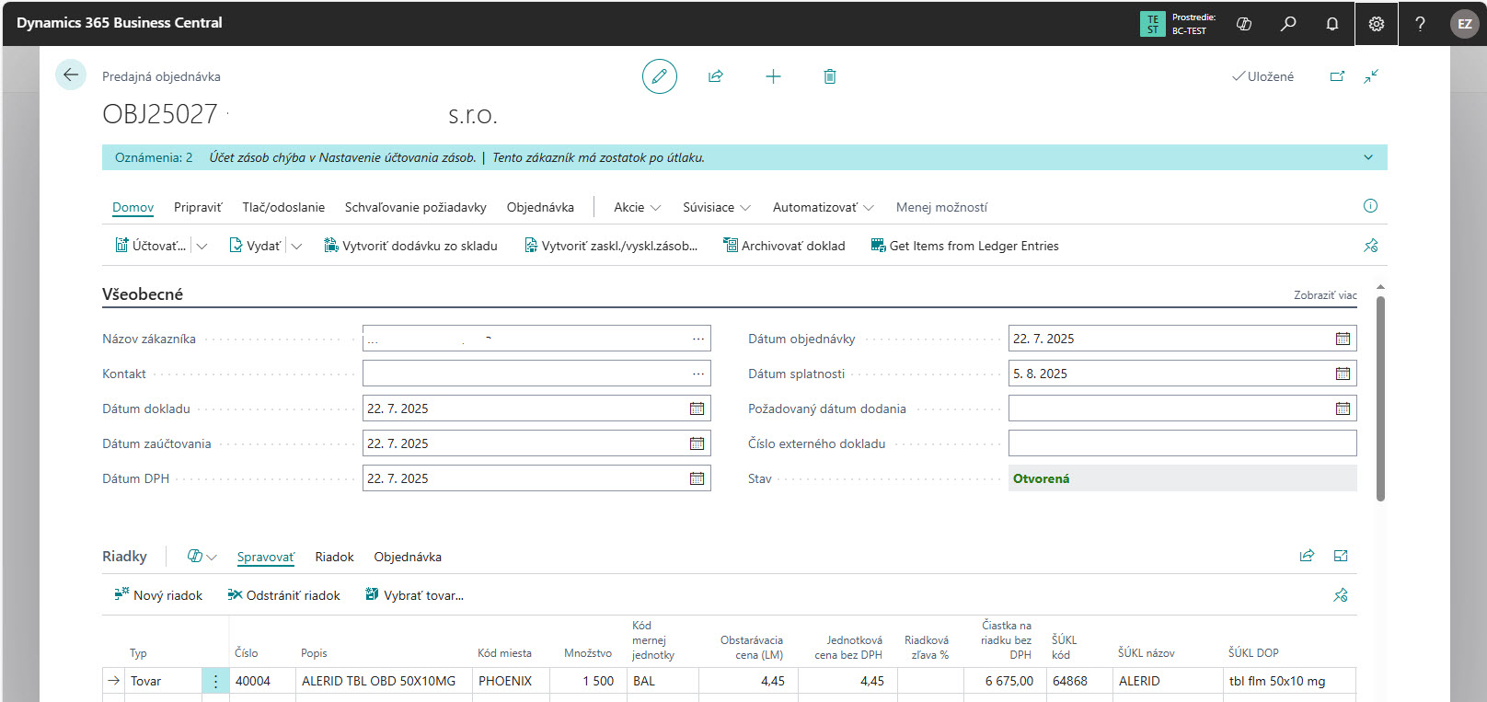
Task: Click the vertical scrollbar on the right
Action: pos(1380,397)
